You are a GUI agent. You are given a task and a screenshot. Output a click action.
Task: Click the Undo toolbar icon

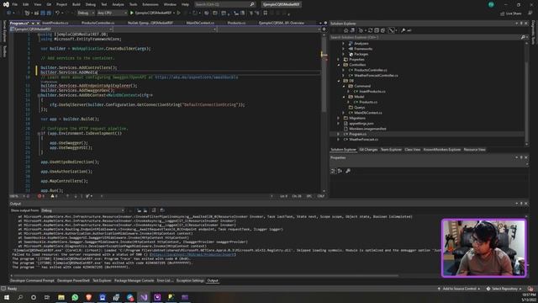(x=57, y=13)
